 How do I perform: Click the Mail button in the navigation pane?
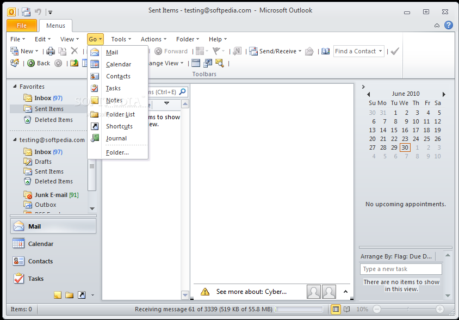pyautogui.click(x=53, y=226)
